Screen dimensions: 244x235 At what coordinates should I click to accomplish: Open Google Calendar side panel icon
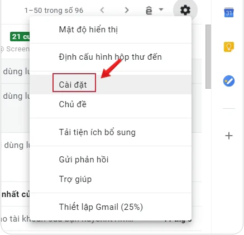[229, 12]
